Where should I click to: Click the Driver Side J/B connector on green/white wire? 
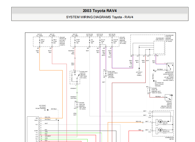point(77,105)
